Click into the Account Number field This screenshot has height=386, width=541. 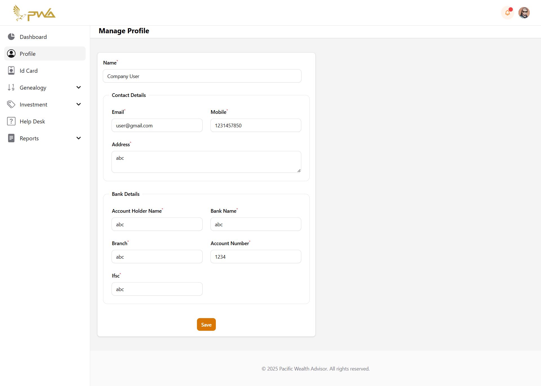(256, 257)
